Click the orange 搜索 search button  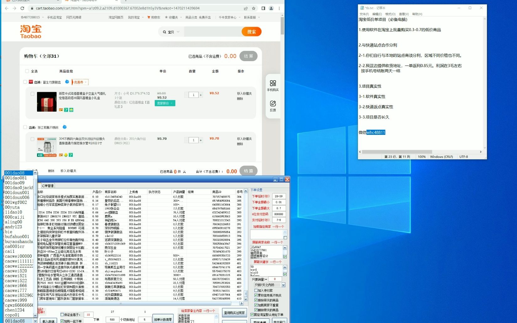tap(252, 32)
